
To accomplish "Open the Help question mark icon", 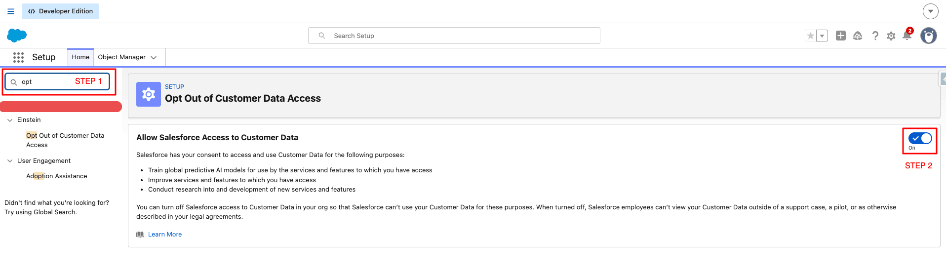I will [875, 36].
